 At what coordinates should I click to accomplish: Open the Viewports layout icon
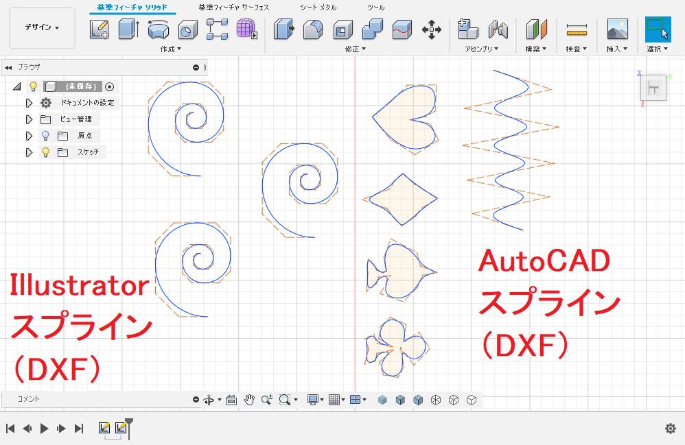355,400
